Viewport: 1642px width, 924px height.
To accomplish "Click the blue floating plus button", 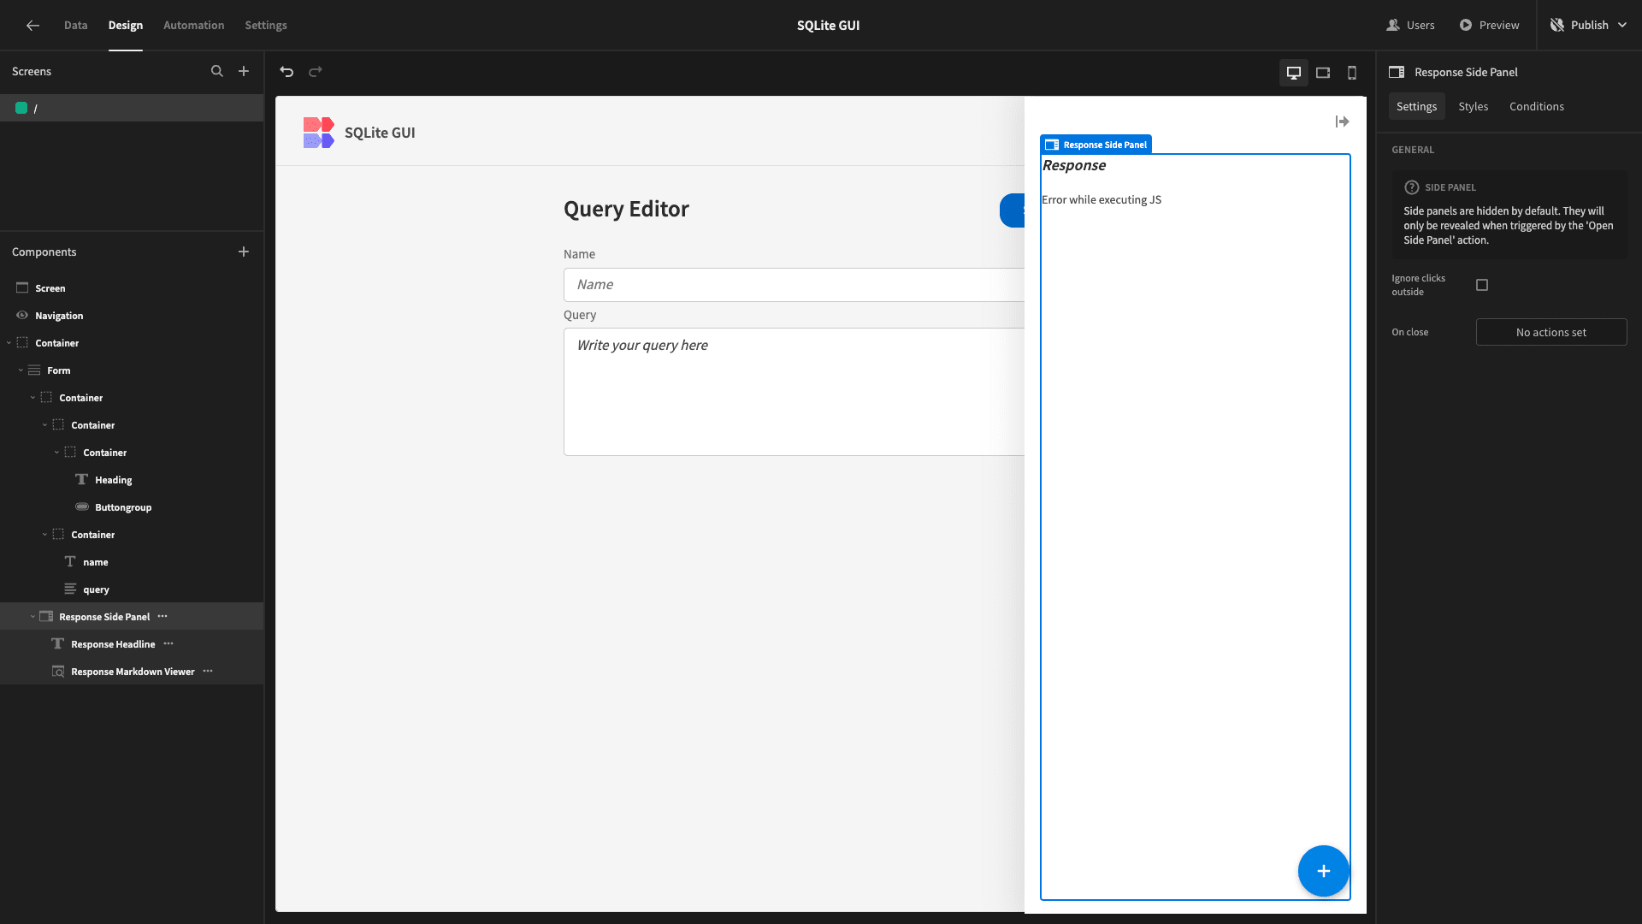I will pyautogui.click(x=1323, y=871).
